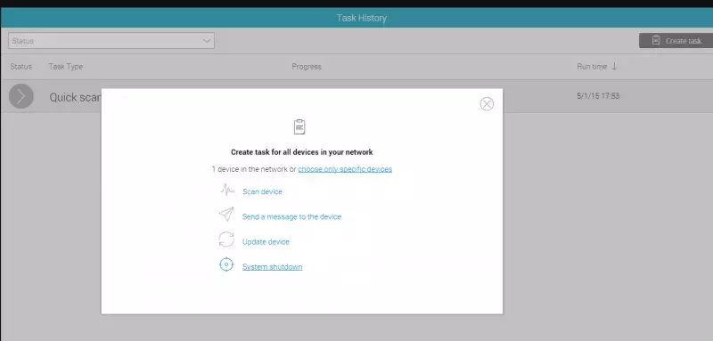This screenshot has height=341, width=713.
Task: Click the Status column header
Action: point(20,66)
